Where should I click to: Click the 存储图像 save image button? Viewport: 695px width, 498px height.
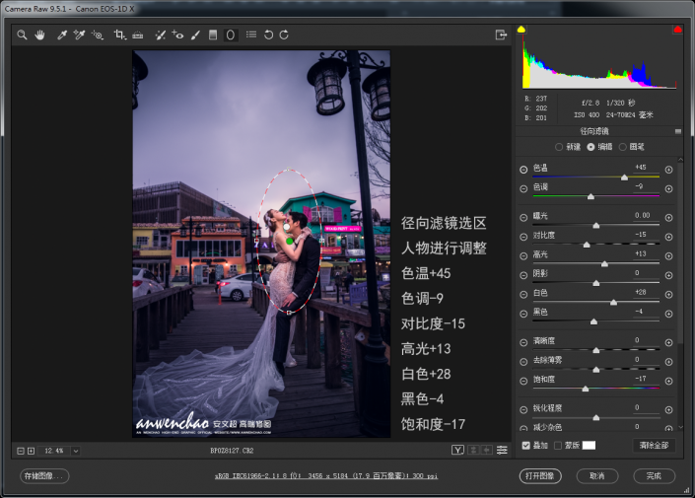coord(44,476)
